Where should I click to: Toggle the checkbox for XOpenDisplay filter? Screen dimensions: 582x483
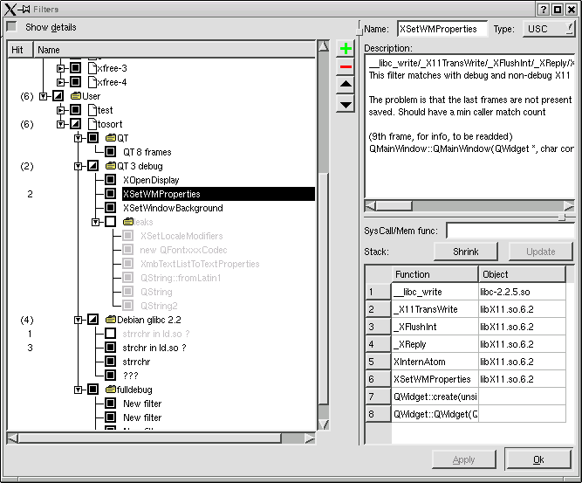click(x=111, y=180)
